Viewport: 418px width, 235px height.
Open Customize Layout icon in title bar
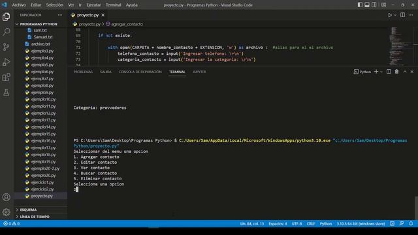click(x=383, y=5)
